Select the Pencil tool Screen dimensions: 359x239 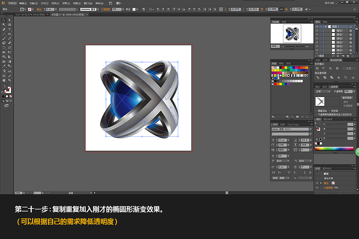(10, 39)
